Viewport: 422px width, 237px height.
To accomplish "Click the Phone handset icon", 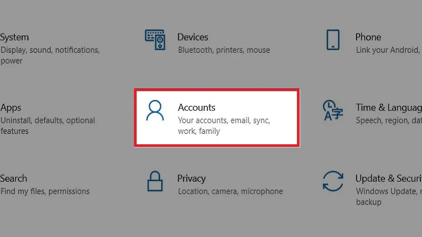I will (333, 40).
